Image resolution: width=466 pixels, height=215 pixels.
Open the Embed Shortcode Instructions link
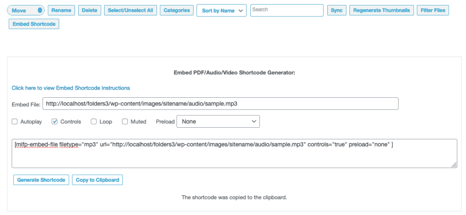point(71,88)
